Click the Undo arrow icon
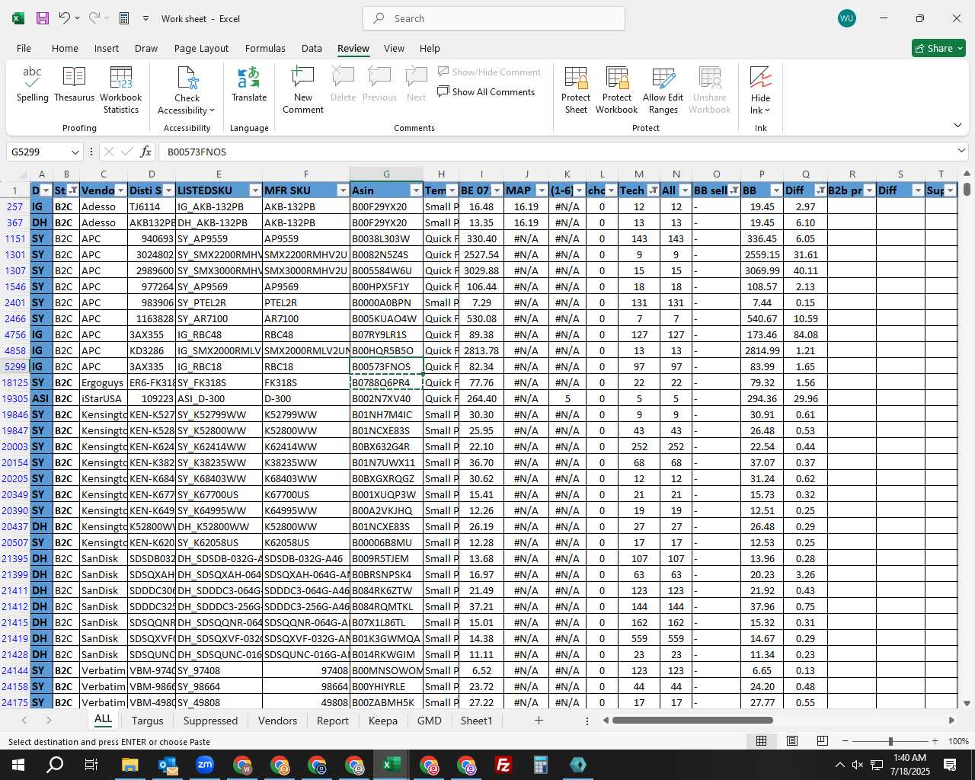Viewport: 975px width, 780px height. [x=65, y=18]
